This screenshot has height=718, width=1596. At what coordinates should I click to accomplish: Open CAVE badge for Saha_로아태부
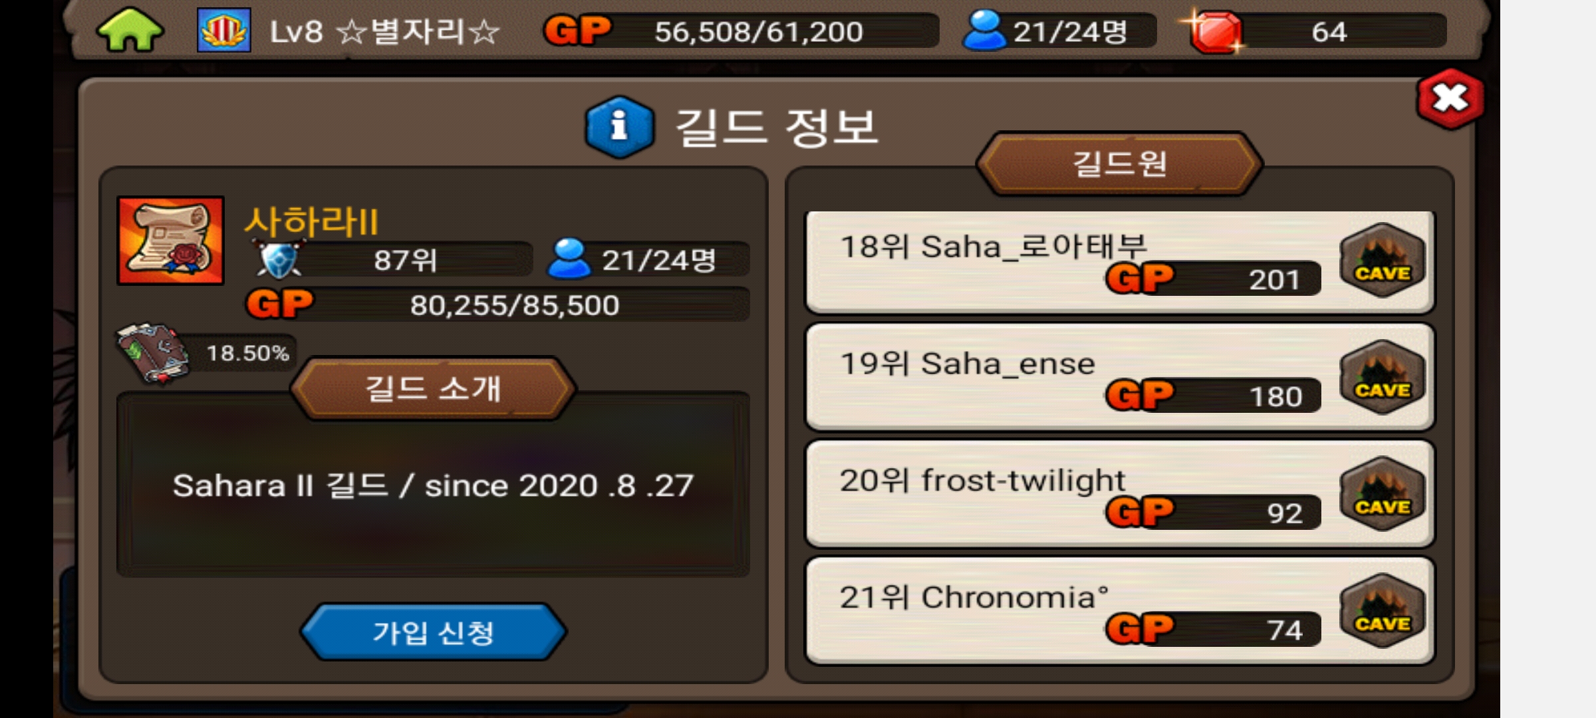pos(1382,260)
